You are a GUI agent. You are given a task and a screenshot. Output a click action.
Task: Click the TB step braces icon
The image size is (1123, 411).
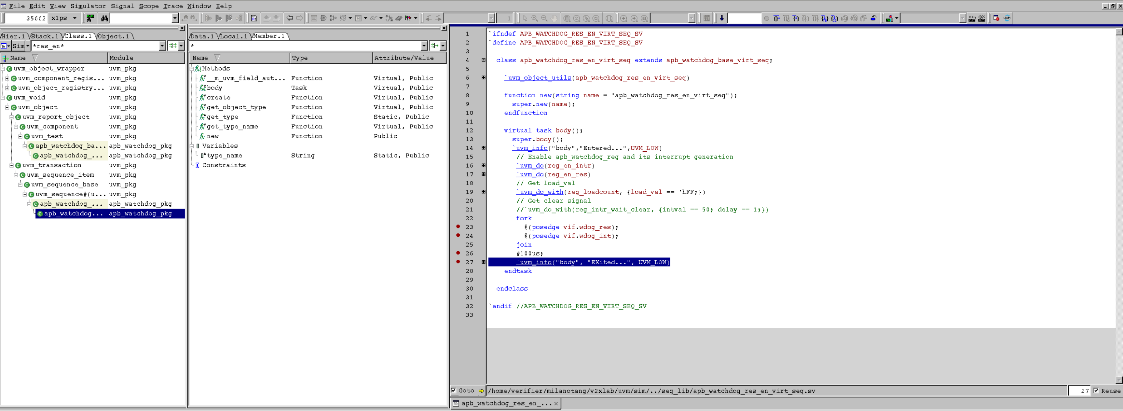coord(825,18)
